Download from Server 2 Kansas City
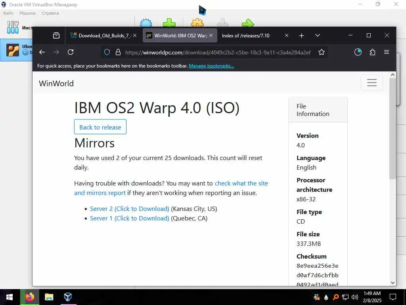Viewport: 406px width, 305px height. point(130,209)
